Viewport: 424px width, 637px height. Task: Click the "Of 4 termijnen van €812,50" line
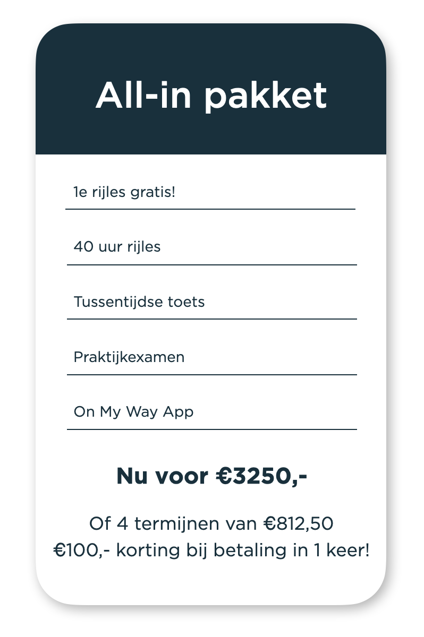click(x=211, y=524)
